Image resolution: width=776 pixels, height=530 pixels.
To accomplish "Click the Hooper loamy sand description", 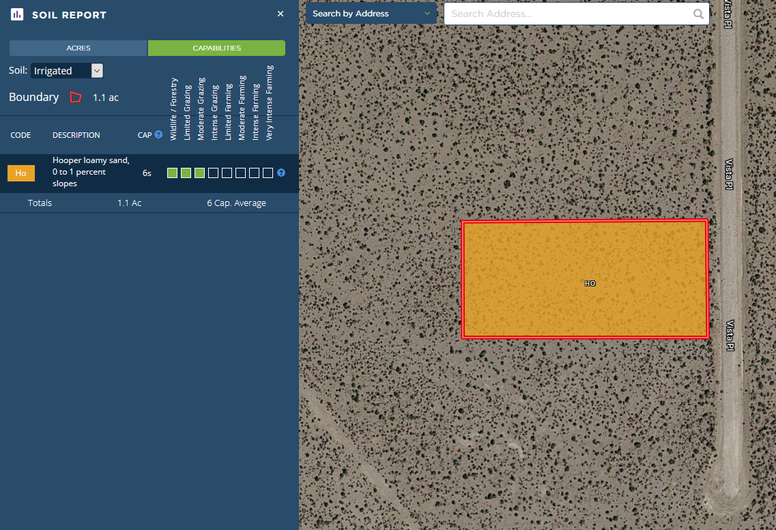I will point(91,172).
